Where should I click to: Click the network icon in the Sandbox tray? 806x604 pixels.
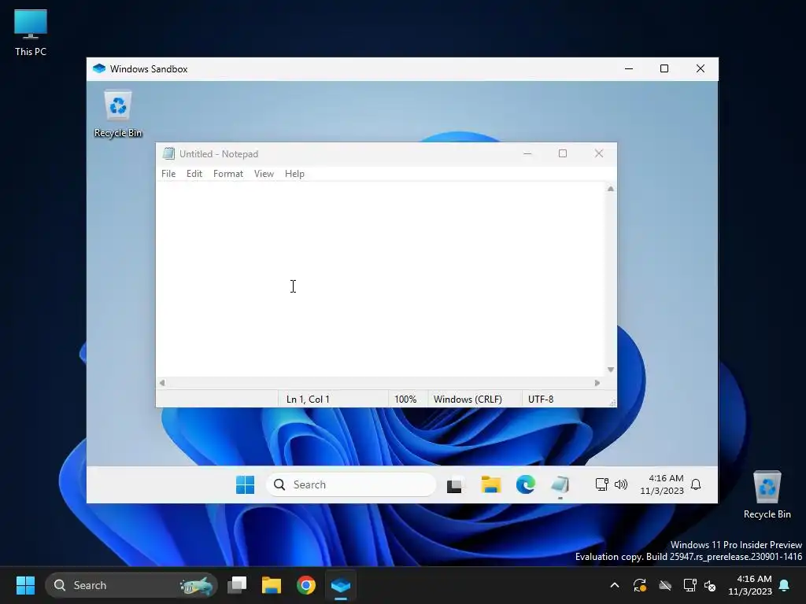click(x=601, y=484)
